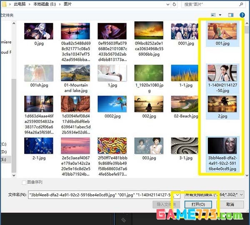Click sidebar scroll down arrow
The image size is (250, 225).
[14, 175]
